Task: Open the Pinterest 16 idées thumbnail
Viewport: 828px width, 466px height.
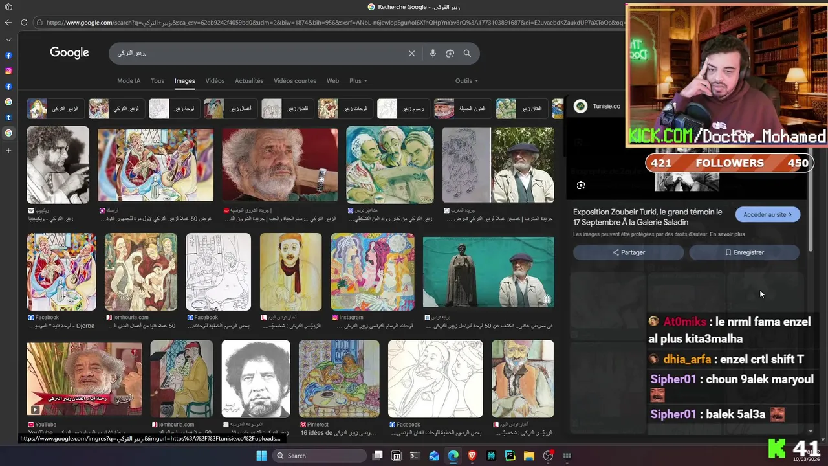Action: pyautogui.click(x=340, y=379)
